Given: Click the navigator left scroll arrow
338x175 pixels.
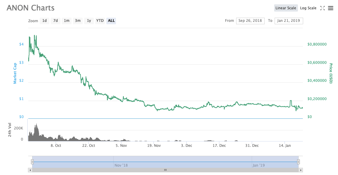Looking at the screenshot, I should click(x=30, y=170).
